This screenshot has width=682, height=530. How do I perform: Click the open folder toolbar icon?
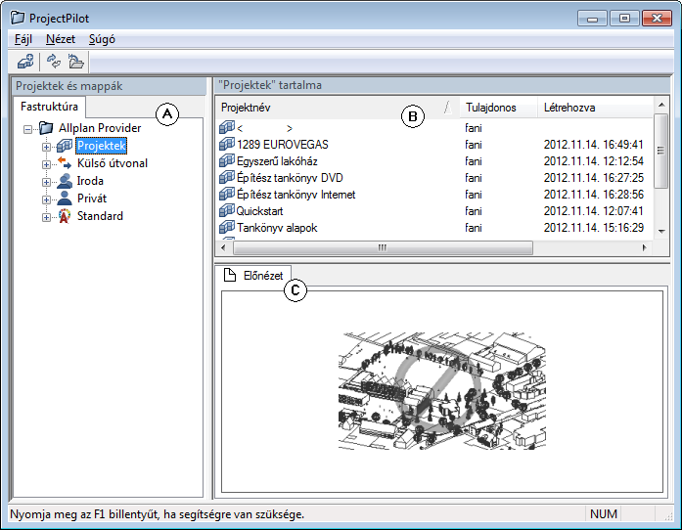click(x=76, y=62)
